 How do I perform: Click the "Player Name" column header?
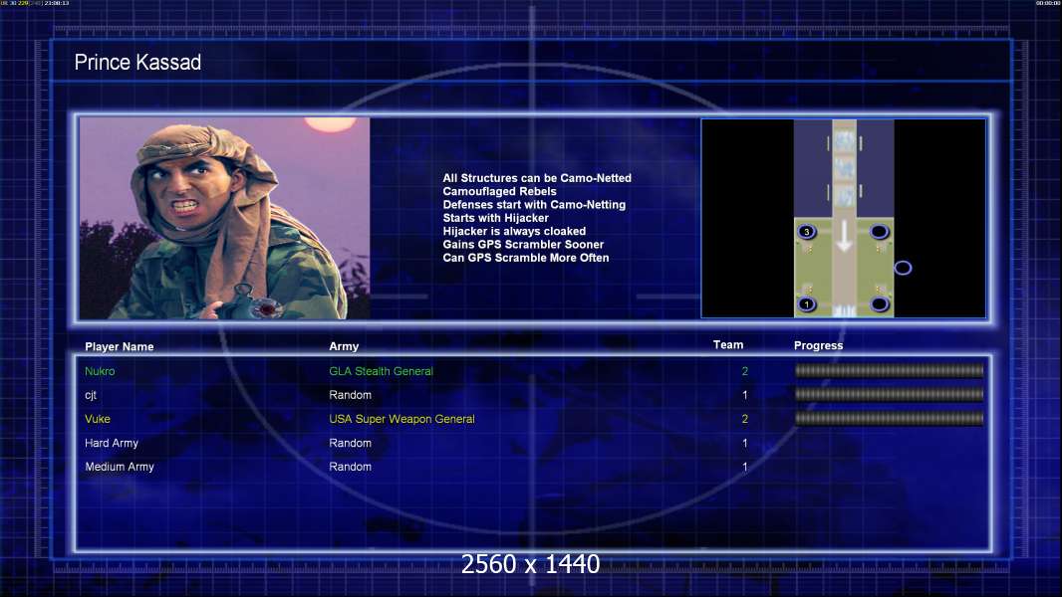coord(120,346)
